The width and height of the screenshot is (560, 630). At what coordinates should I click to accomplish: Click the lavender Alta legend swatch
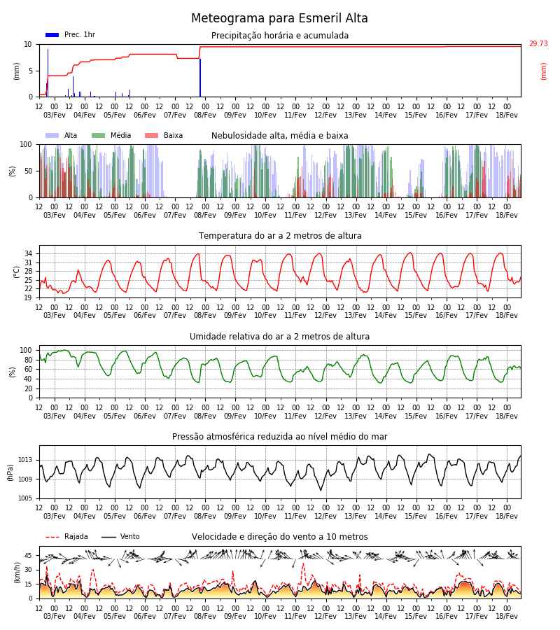click(52, 135)
